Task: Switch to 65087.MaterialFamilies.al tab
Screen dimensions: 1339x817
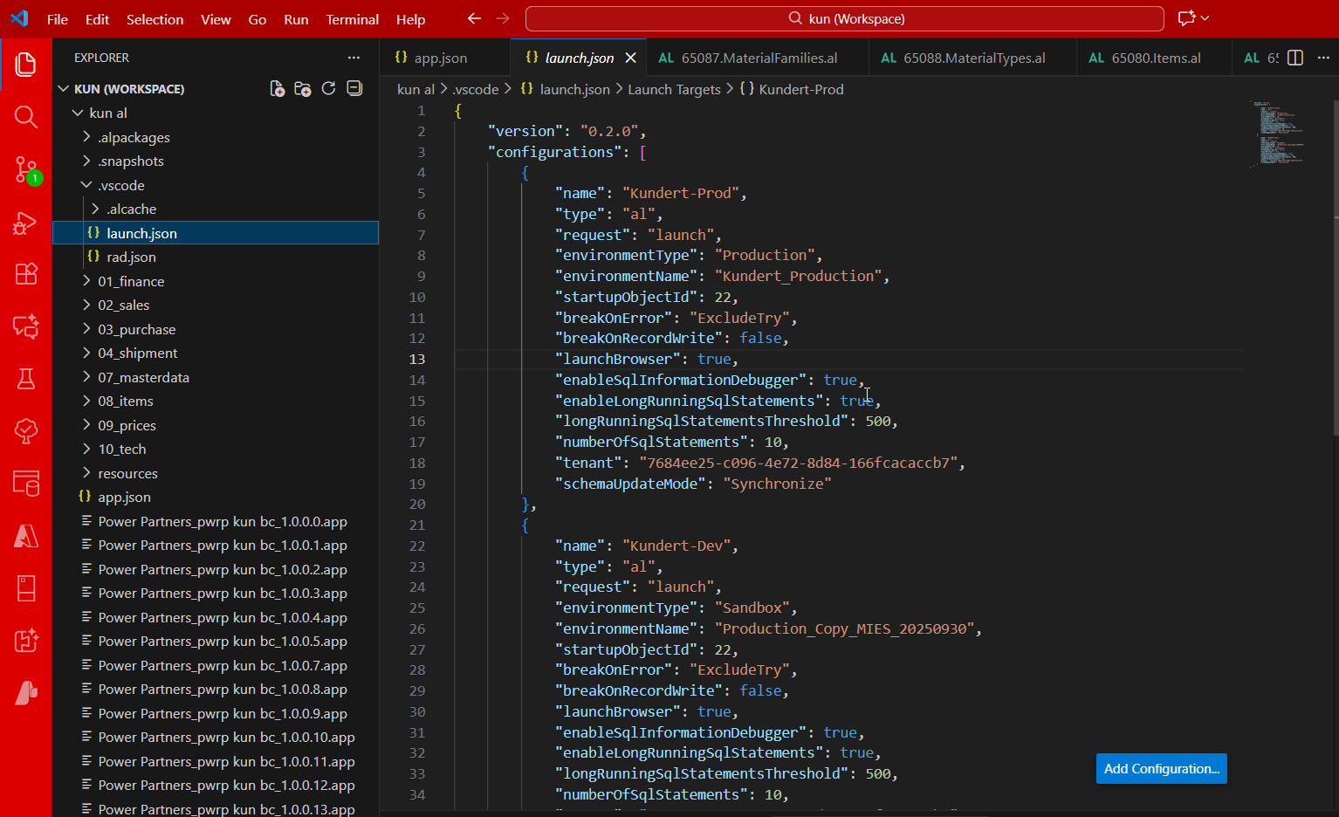Action: [x=758, y=58]
